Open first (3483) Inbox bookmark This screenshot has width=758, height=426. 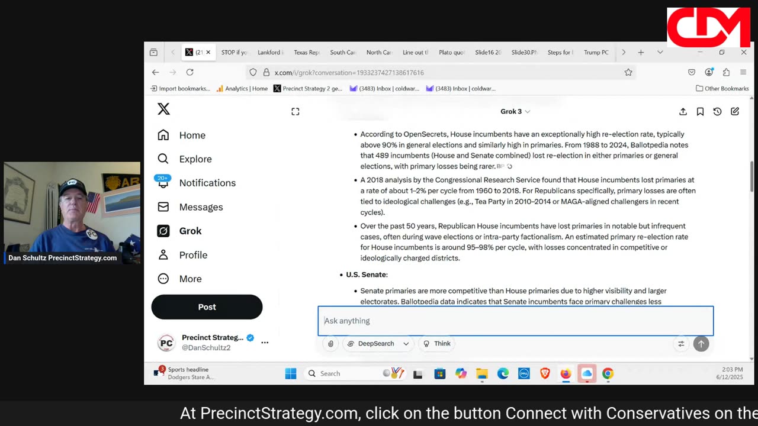[384, 89]
